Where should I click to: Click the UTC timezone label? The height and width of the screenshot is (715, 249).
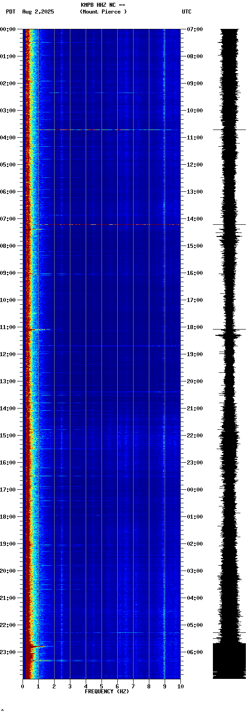point(187,12)
